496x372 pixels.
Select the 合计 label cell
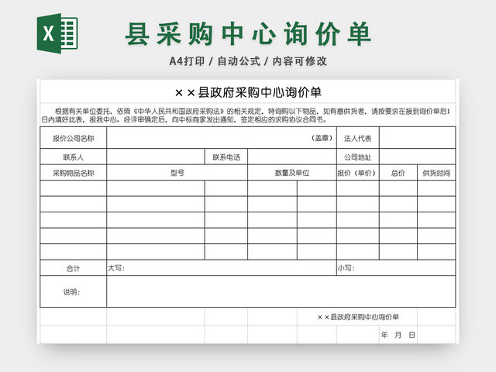[x=74, y=268]
